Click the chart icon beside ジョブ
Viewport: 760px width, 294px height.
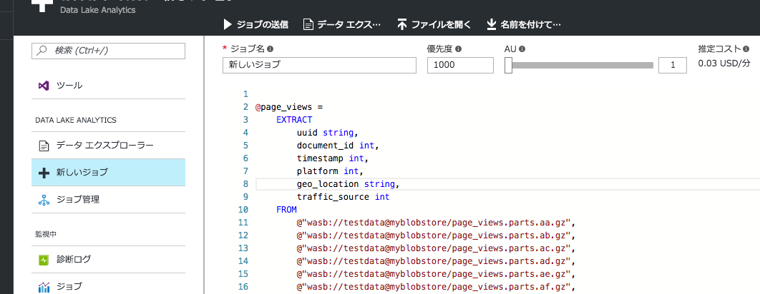[x=44, y=287]
